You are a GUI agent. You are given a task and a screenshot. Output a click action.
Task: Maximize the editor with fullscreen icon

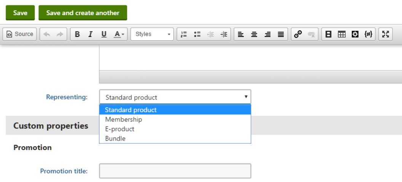click(x=385, y=34)
